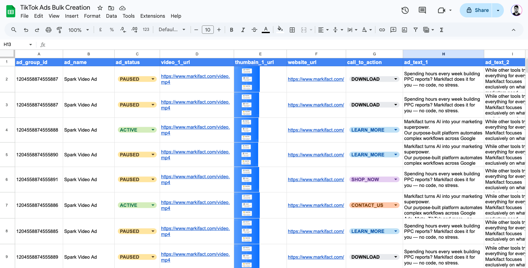Open website URL link in row 7
This screenshot has height=268, width=528.
pos(316,205)
